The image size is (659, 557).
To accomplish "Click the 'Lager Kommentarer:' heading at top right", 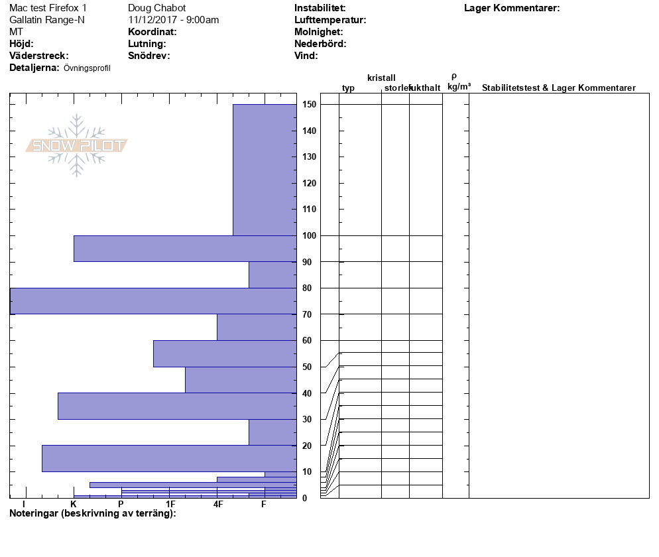I will point(512,8).
